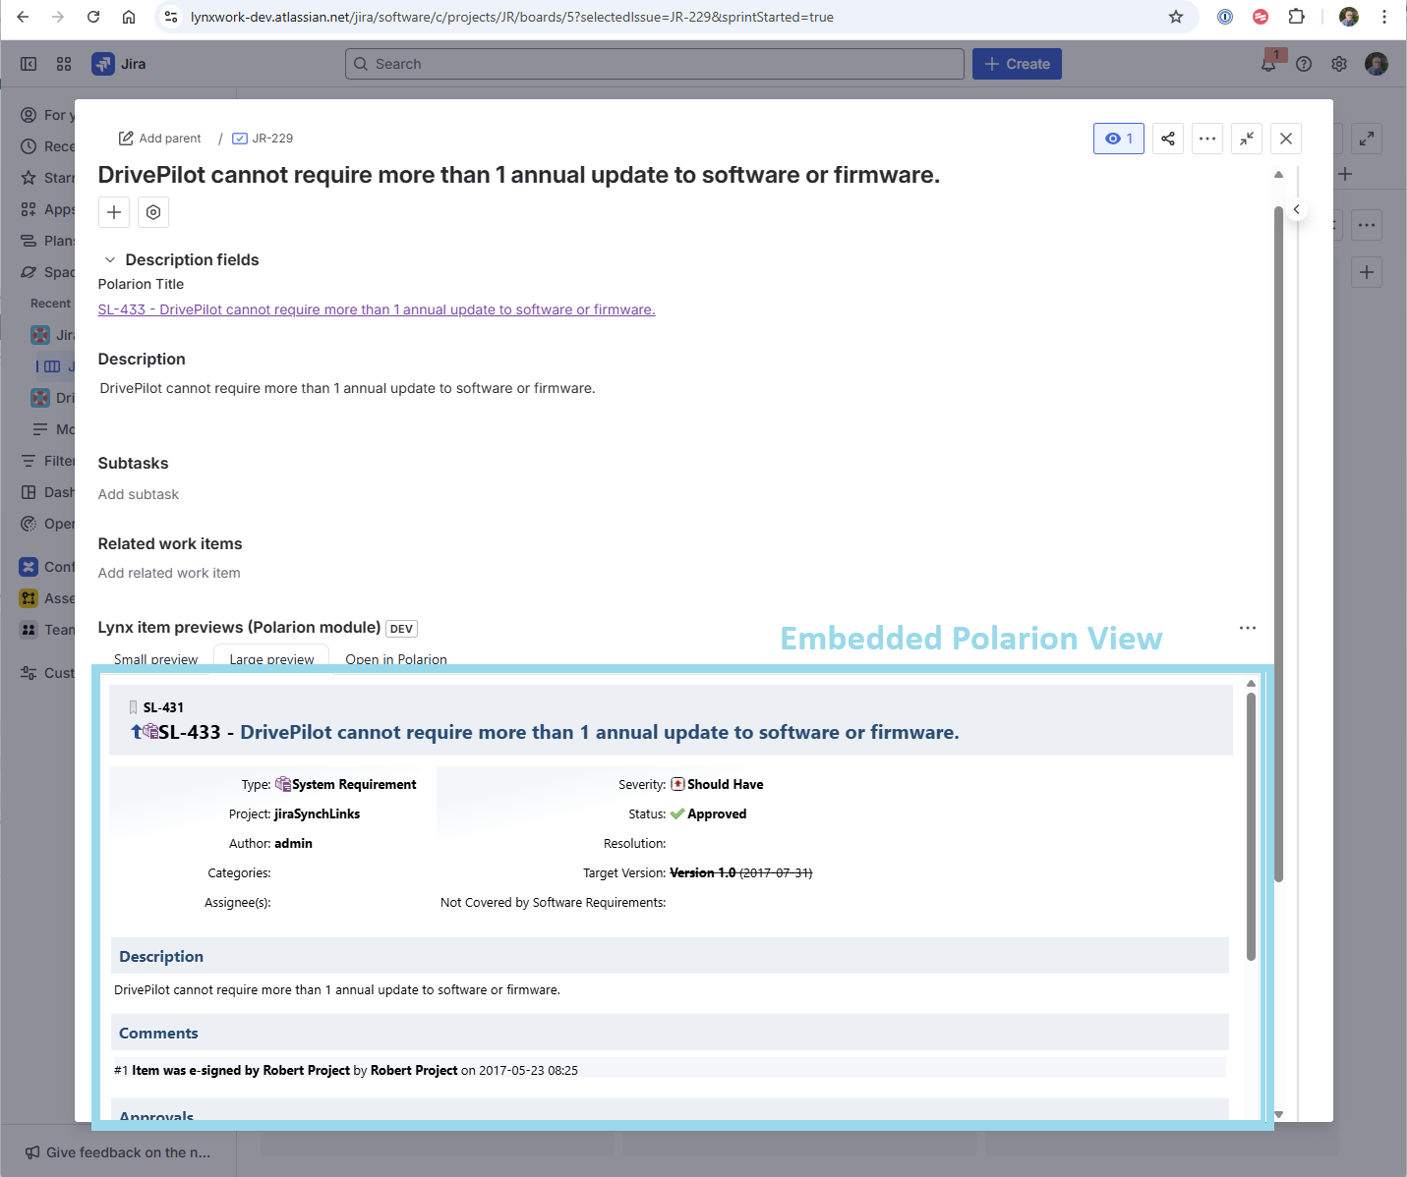Click the chevron to collapse the side panel
Image resolution: width=1407 pixels, height=1177 pixels.
point(1297,209)
